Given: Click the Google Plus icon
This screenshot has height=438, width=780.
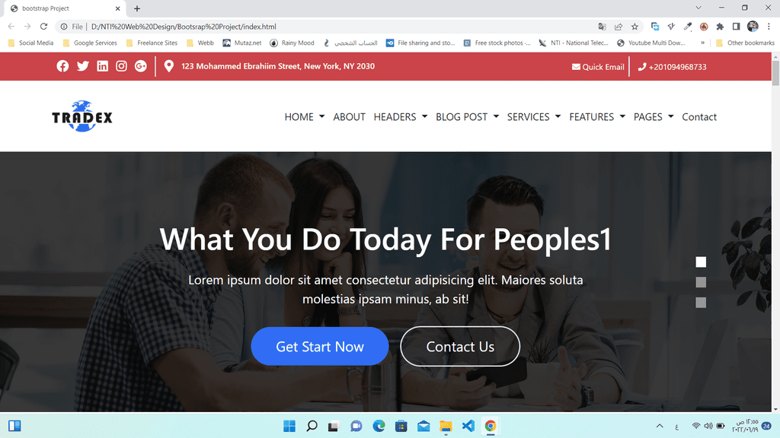Looking at the screenshot, I should point(141,66).
